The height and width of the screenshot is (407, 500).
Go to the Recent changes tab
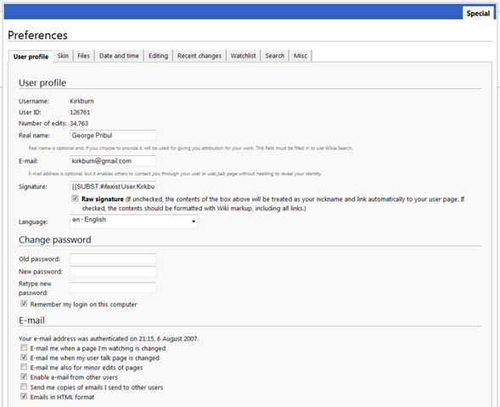199,56
